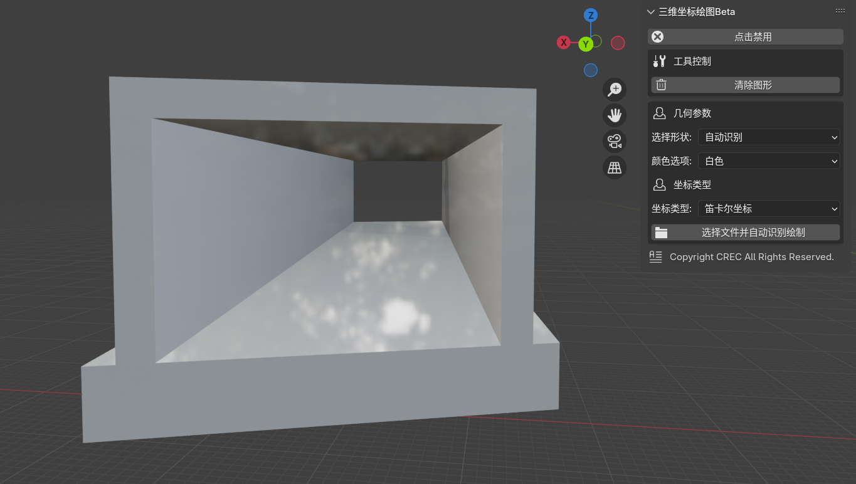856x484 pixels.
Task: Collapse the 三维坐标绘图Beta panel header
Action: point(650,12)
